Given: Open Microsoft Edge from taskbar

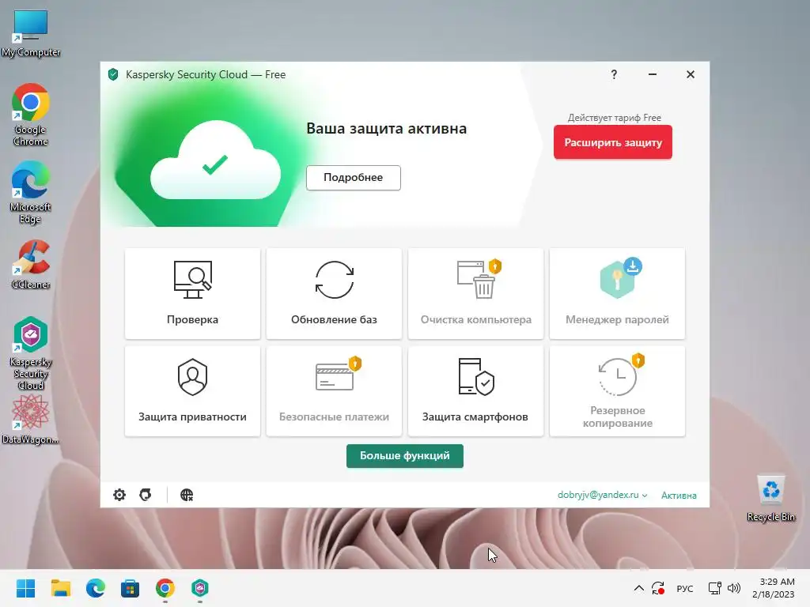Looking at the screenshot, I should pyautogui.click(x=96, y=588).
